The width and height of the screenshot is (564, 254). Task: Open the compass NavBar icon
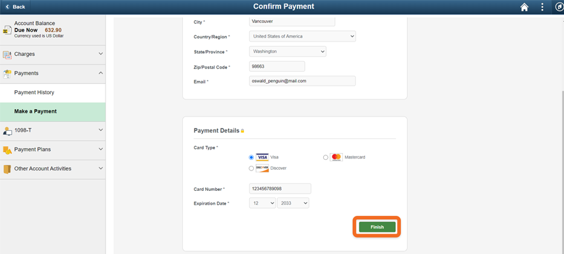click(559, 7)
